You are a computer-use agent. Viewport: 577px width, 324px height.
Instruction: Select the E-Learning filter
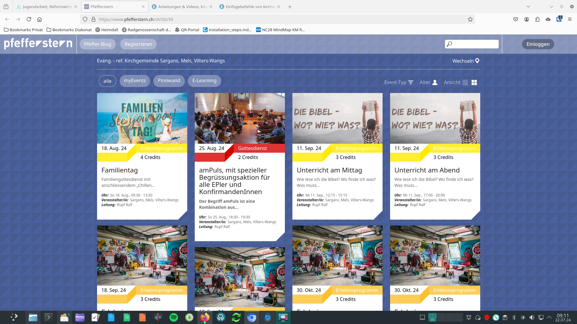[204, 81]
